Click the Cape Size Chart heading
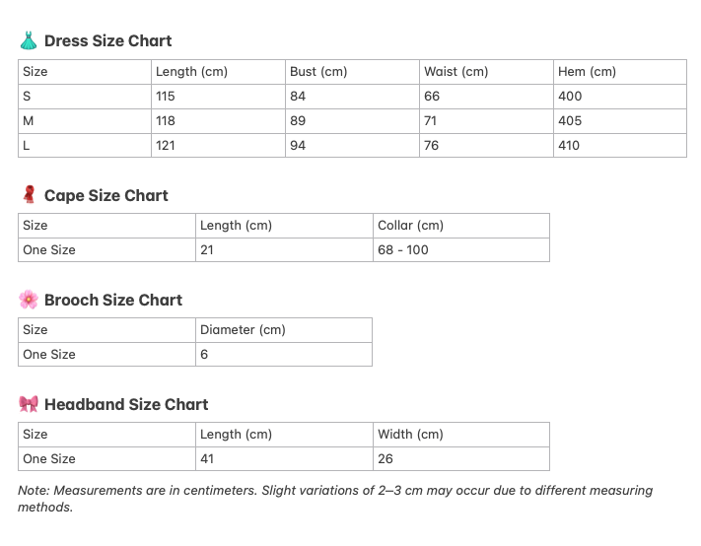This screenshot has height=546, width=701. point(105,195)
